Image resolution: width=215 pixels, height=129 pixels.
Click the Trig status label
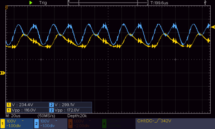(43, 3)
